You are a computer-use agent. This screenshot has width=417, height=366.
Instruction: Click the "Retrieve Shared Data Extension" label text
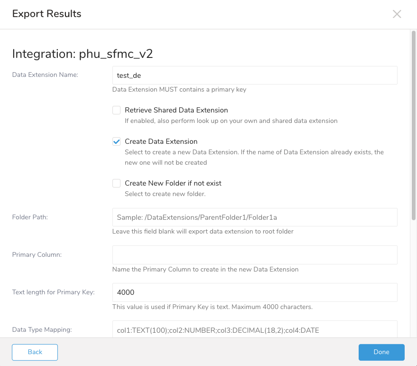click(176, 110)
